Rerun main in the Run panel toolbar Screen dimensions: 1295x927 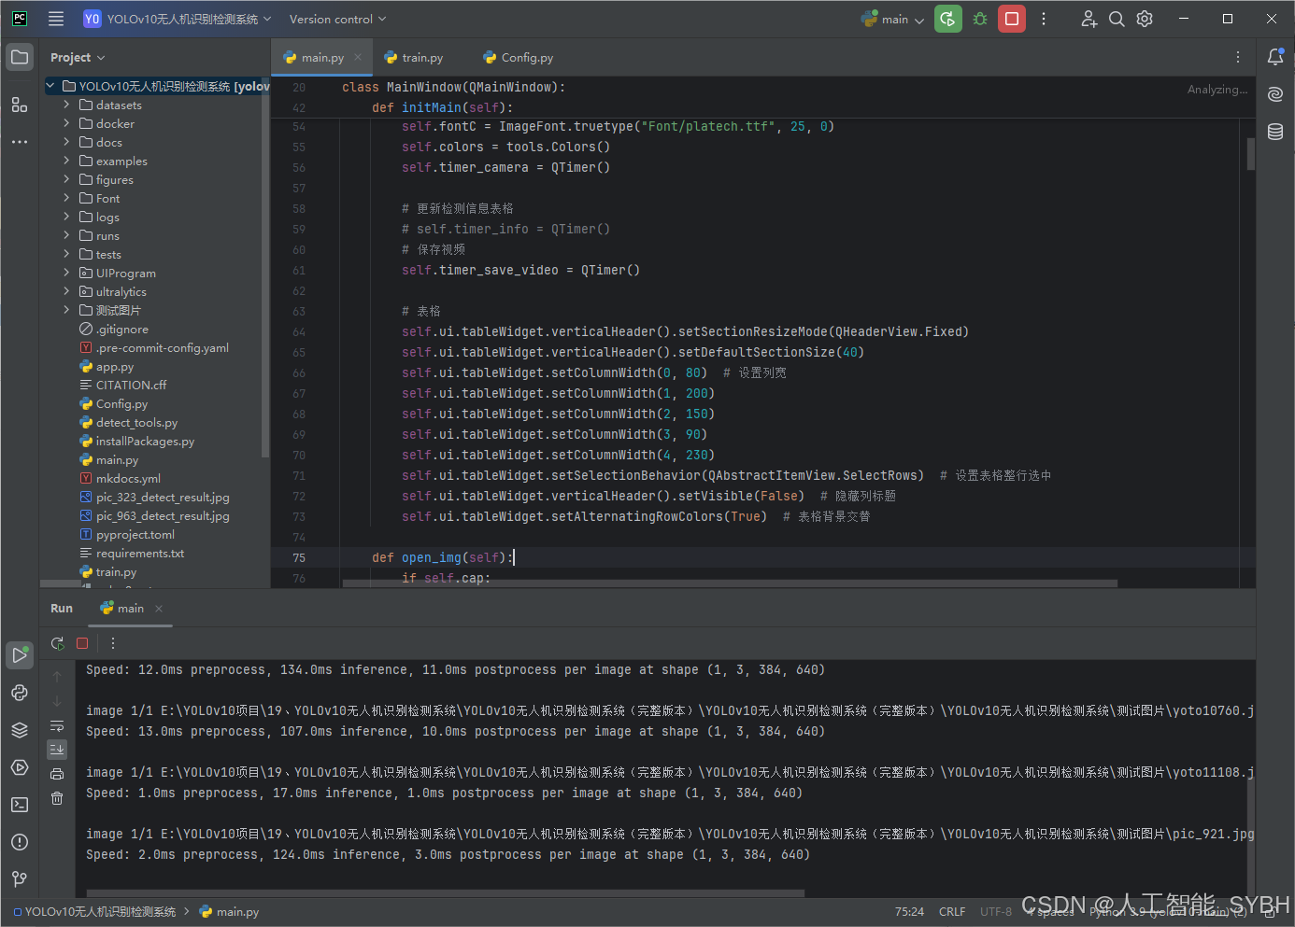[57, 643]
